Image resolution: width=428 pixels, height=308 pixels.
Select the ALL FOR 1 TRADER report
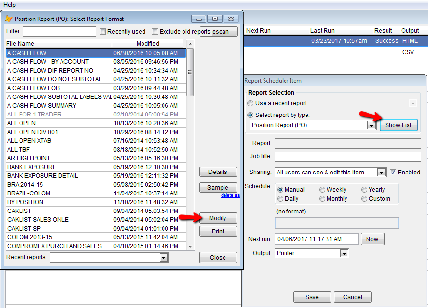(96, 115)
